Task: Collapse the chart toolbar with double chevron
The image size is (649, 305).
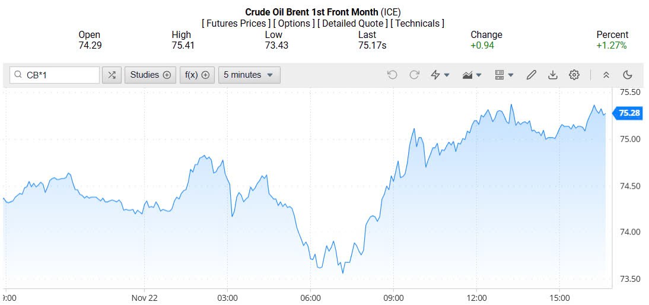Action: coord(606,75)
